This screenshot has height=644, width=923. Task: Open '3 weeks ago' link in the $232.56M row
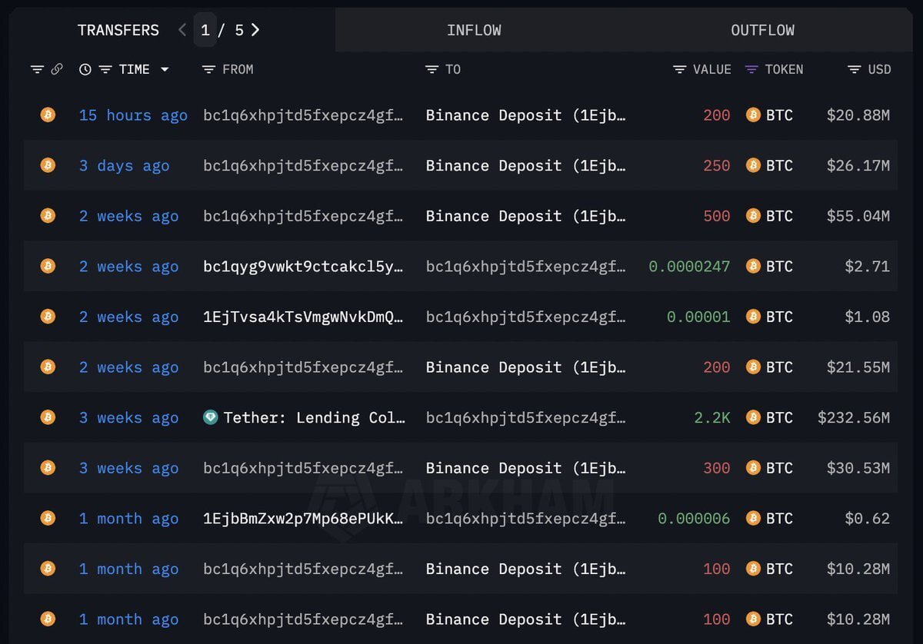[x=128, y=417]
